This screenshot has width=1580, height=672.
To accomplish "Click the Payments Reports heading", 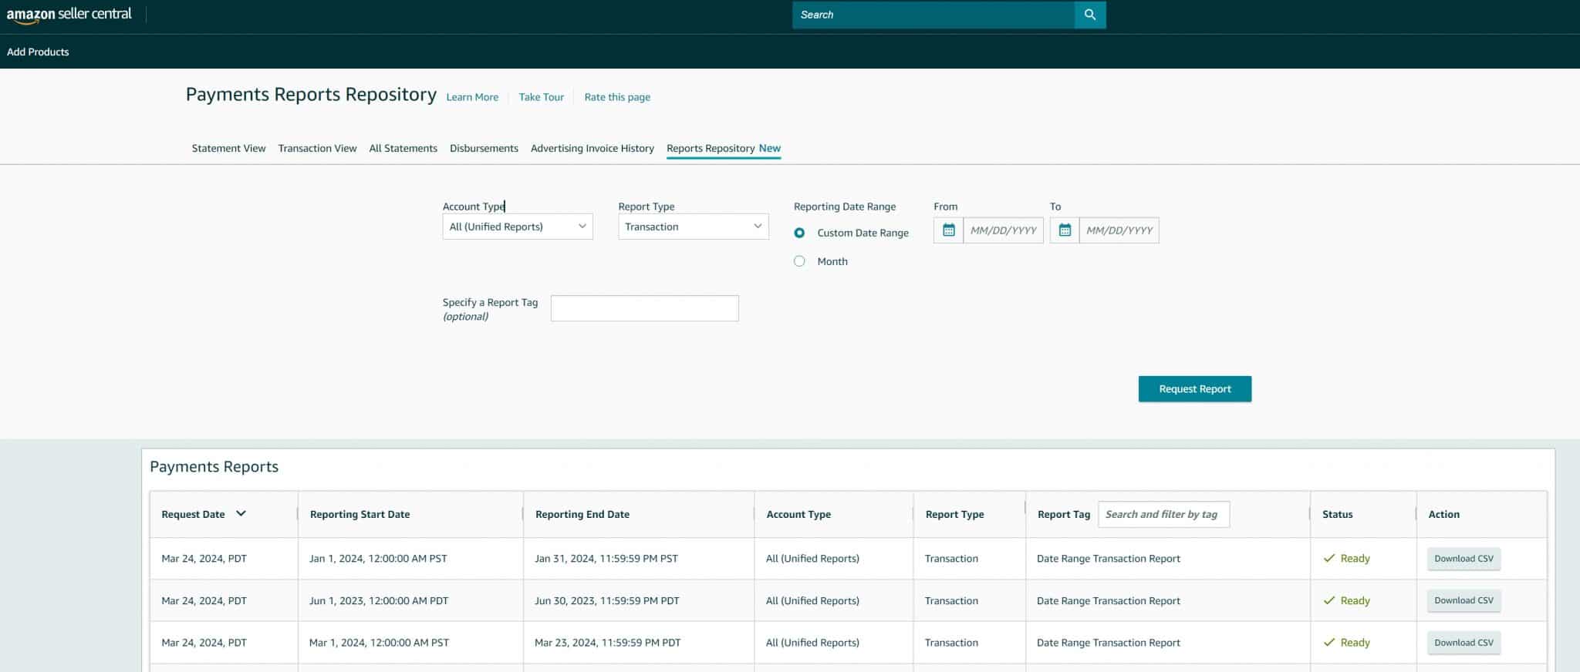I will 214,467.
